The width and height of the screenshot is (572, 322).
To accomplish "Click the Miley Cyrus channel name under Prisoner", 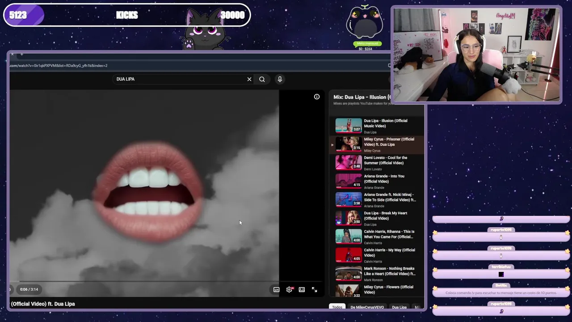I will pos(372,151).
